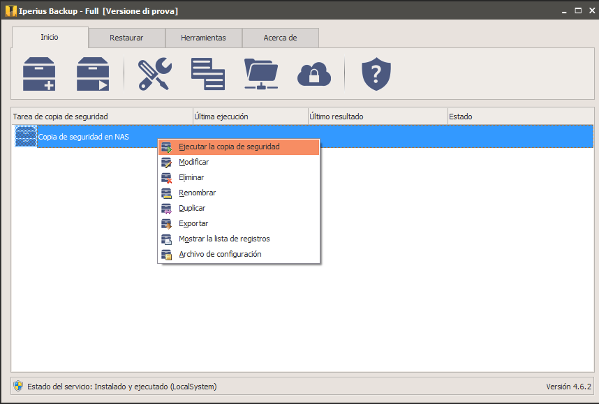The width and height of the screenshot is (599, 404).
Task: Open the Herramientas tab
Action: click(x=204, y=38)
